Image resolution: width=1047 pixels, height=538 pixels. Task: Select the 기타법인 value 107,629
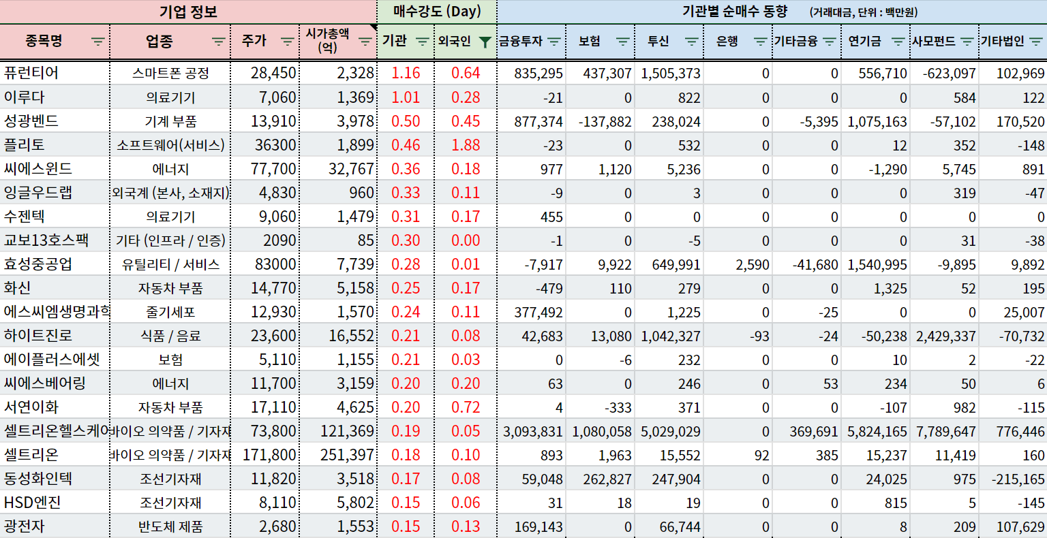click(x=1014, y=526)
